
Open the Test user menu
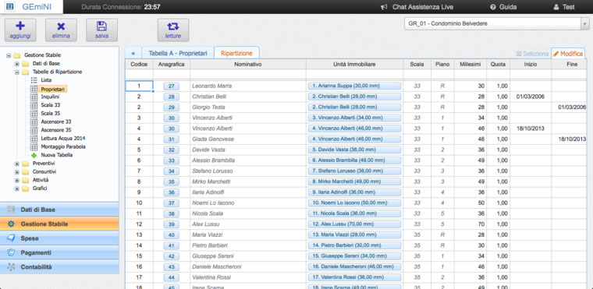(564, 7)
